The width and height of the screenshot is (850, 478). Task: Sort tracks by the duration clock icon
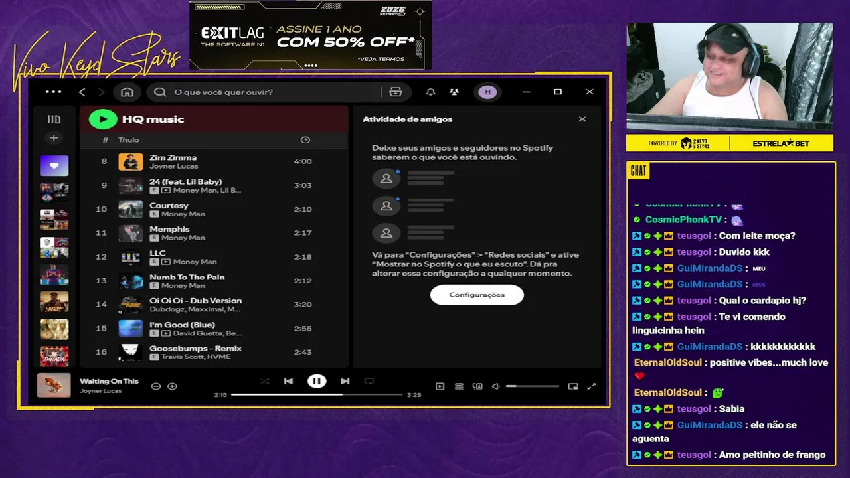(305, 139)
